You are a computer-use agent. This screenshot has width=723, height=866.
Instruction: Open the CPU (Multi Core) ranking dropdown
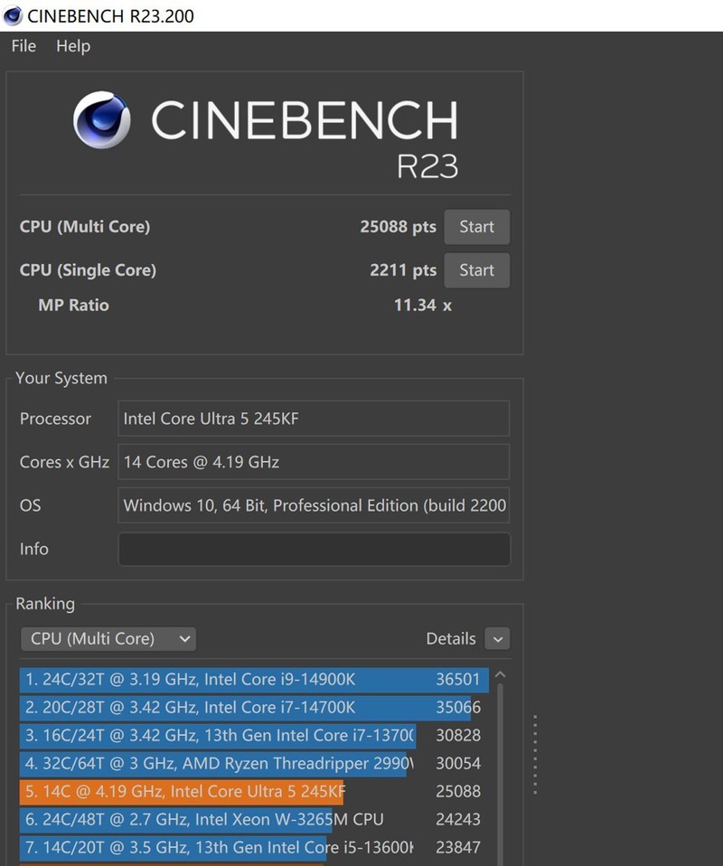pos(108,639)
